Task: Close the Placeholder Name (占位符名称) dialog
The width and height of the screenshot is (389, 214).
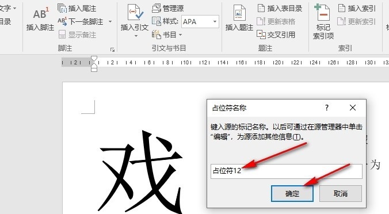Action: point(353,108)
